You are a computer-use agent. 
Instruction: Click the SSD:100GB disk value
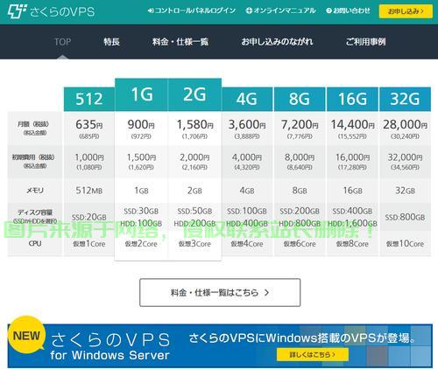[247, 211]
